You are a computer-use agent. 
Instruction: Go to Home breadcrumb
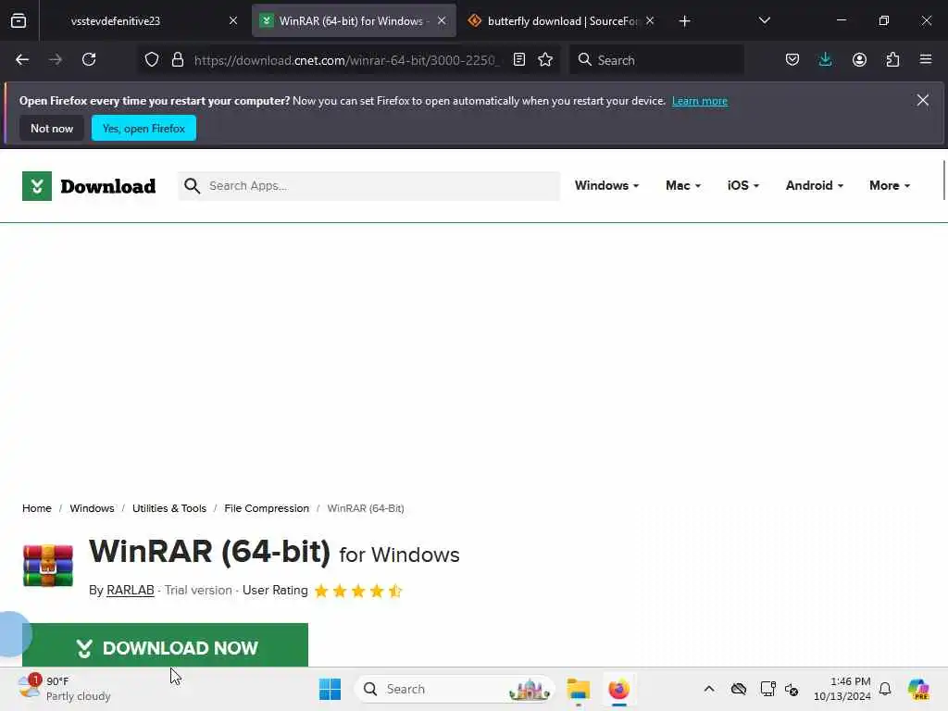tap(37, 508)
